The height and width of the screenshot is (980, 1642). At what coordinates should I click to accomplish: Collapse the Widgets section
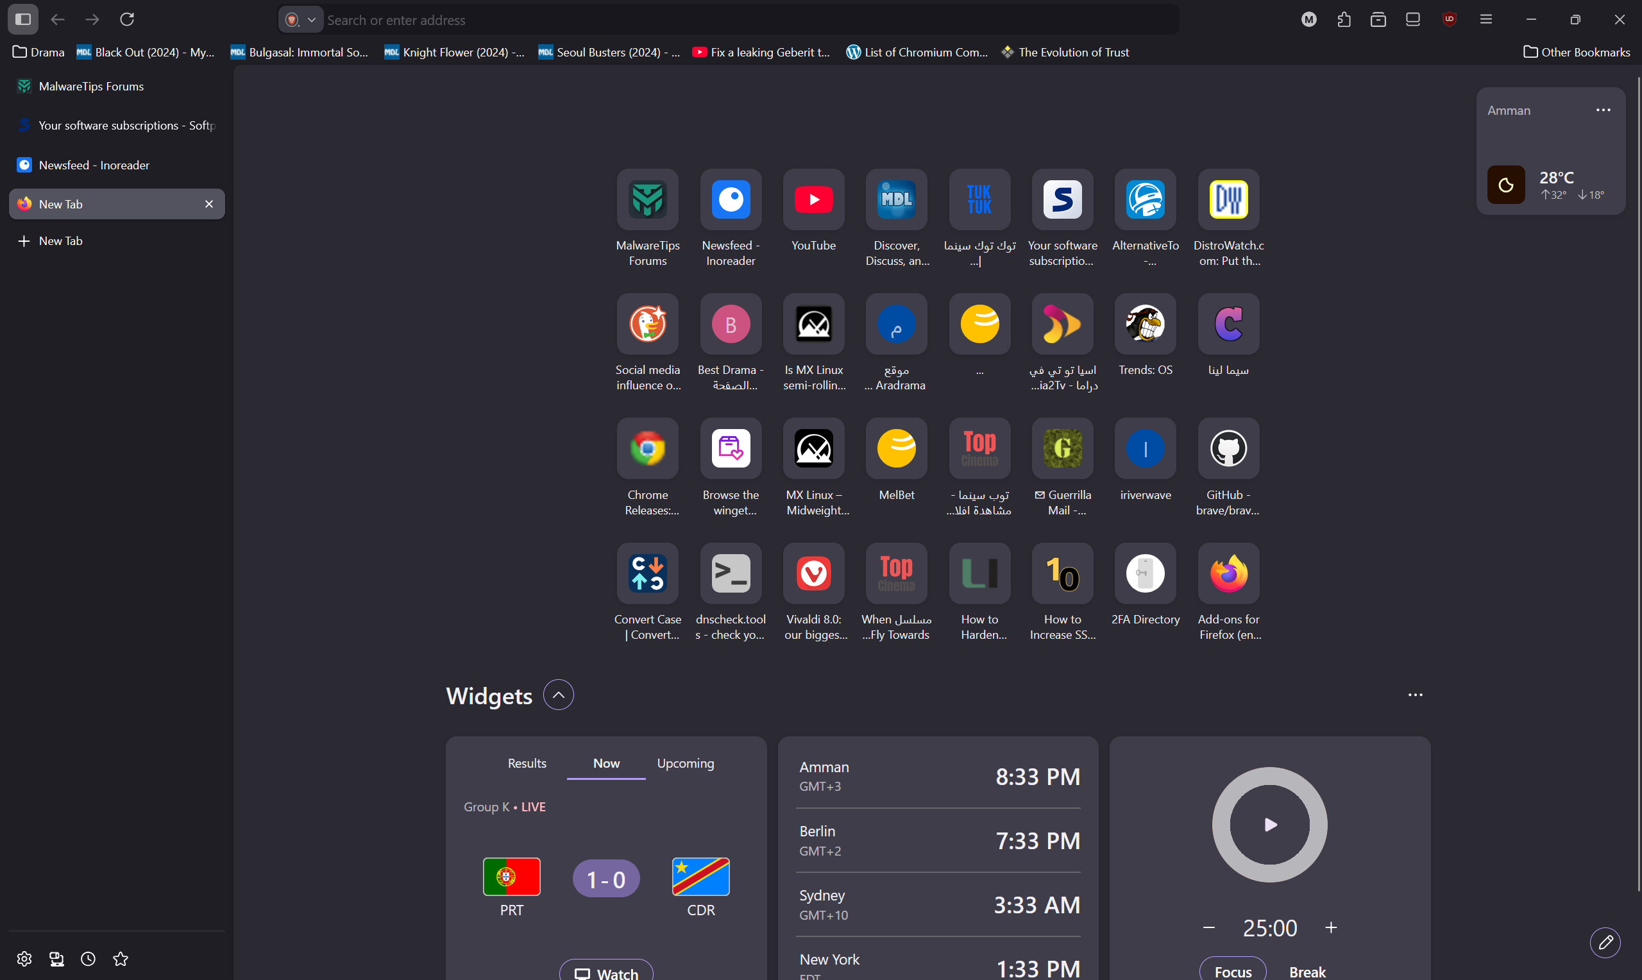pos(558,695)
